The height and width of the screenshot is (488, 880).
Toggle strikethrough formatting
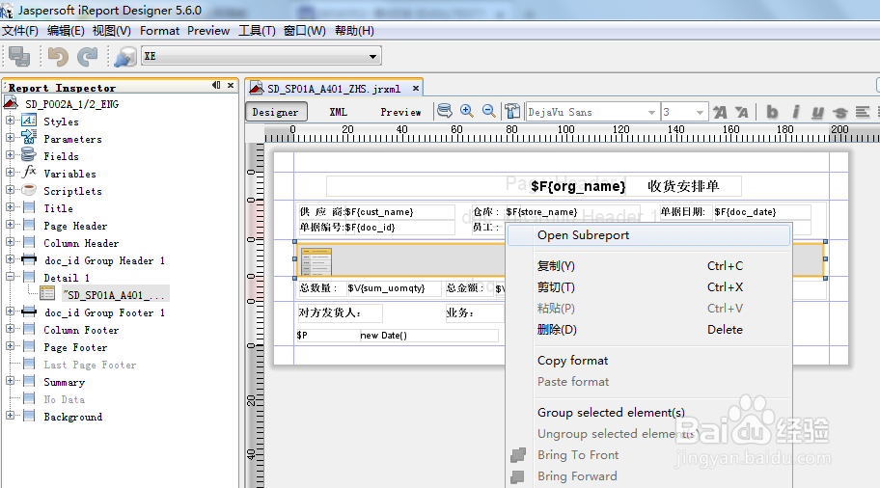click(840, 112)
